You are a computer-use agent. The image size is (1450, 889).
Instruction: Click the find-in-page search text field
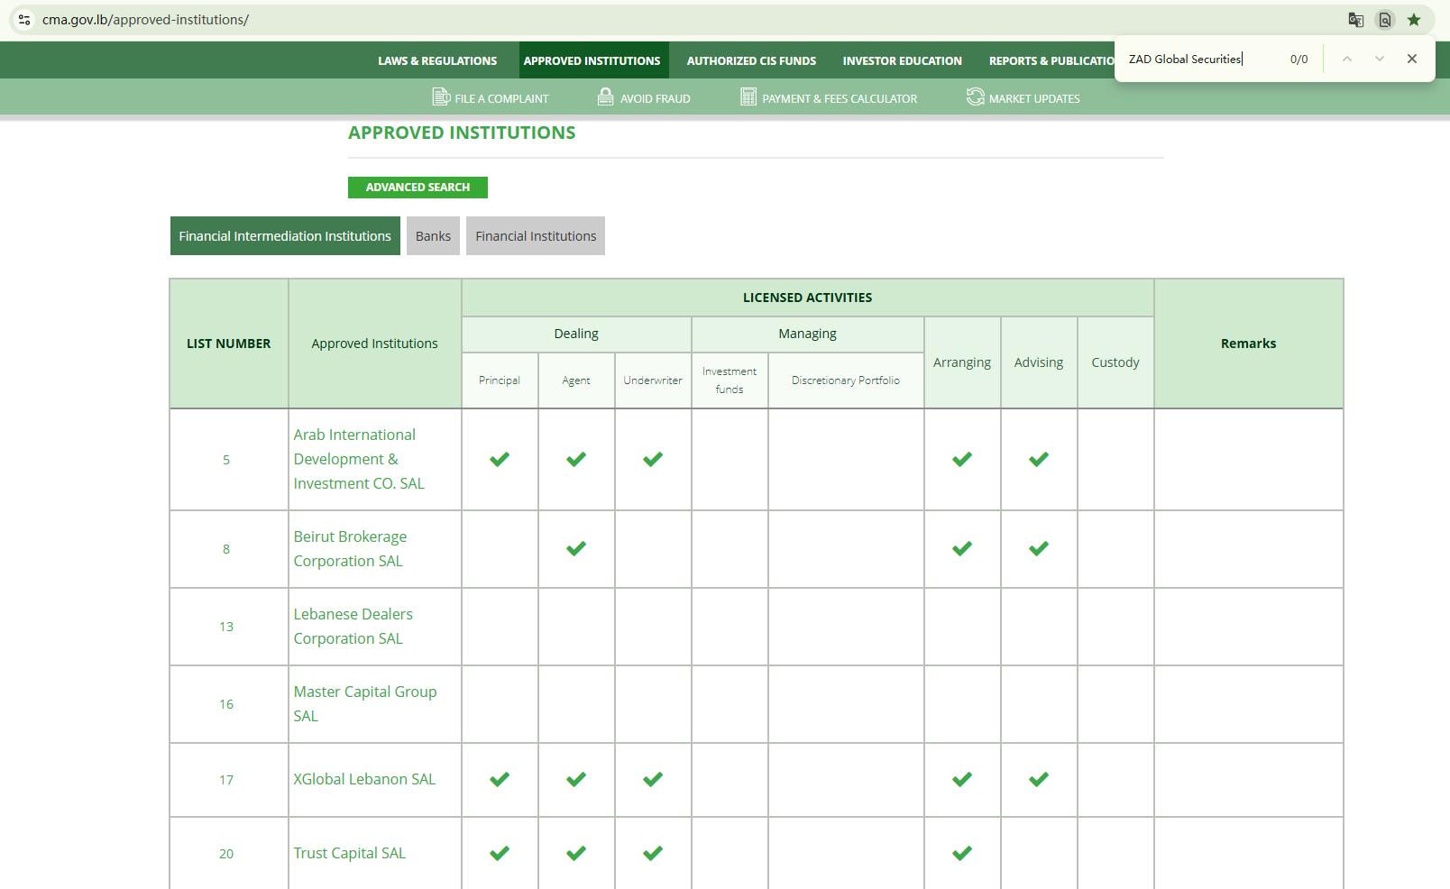[1199, 60]
